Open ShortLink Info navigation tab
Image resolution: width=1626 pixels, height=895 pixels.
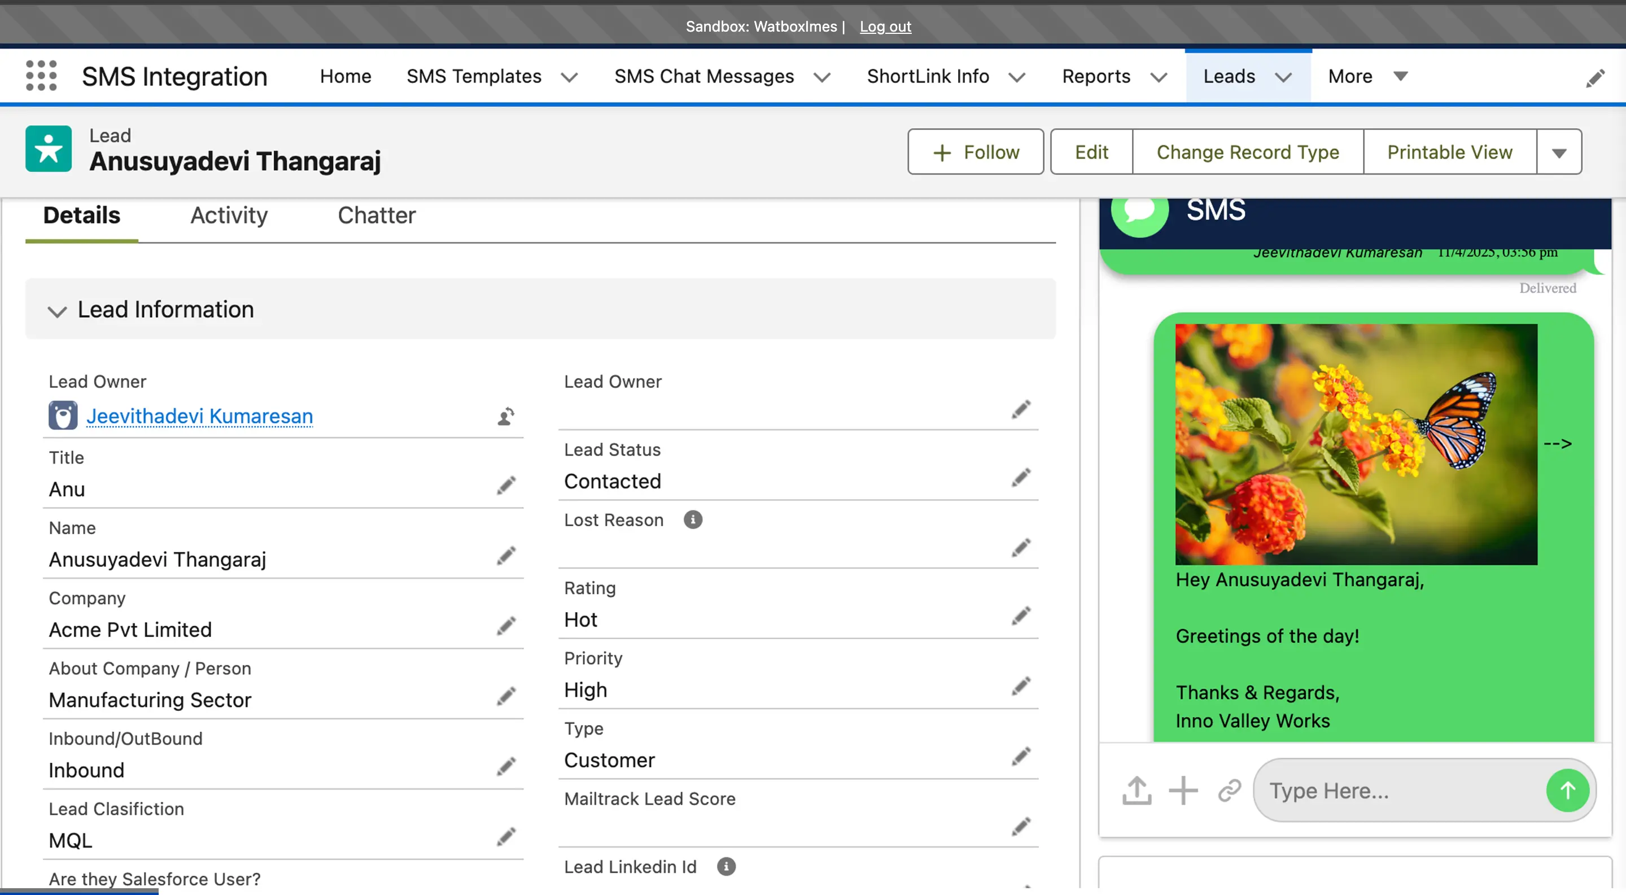click(927, 76)
